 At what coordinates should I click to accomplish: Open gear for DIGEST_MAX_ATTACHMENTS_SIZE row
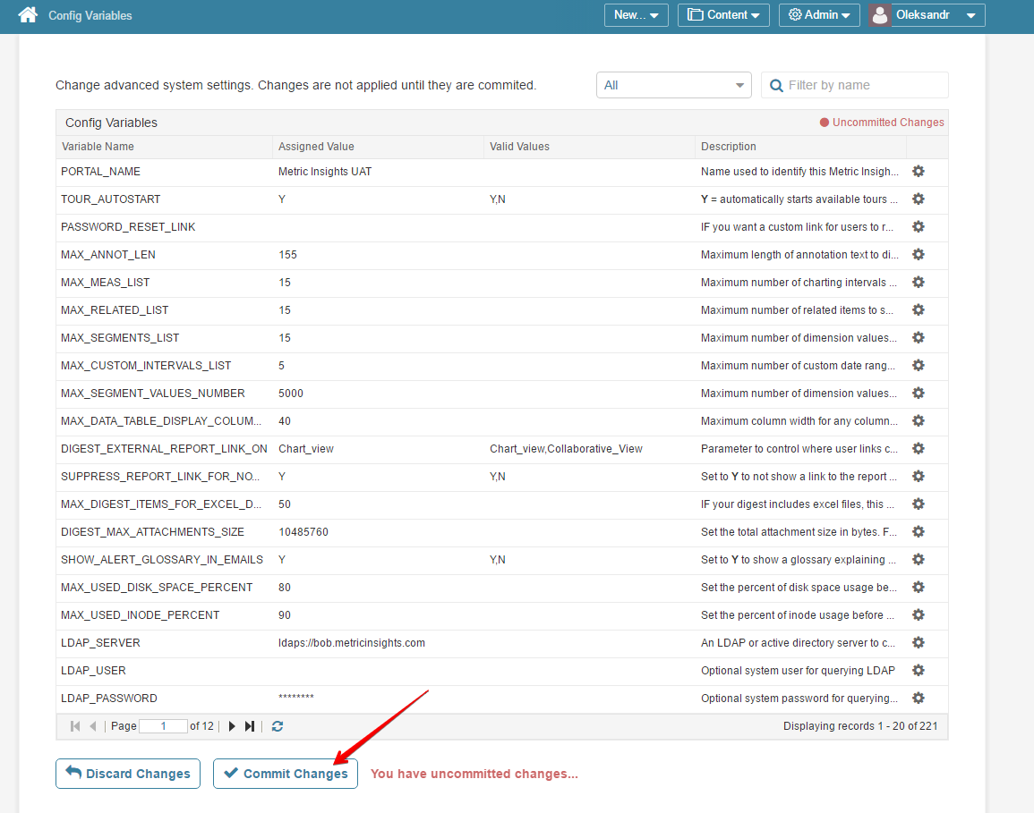918,531
